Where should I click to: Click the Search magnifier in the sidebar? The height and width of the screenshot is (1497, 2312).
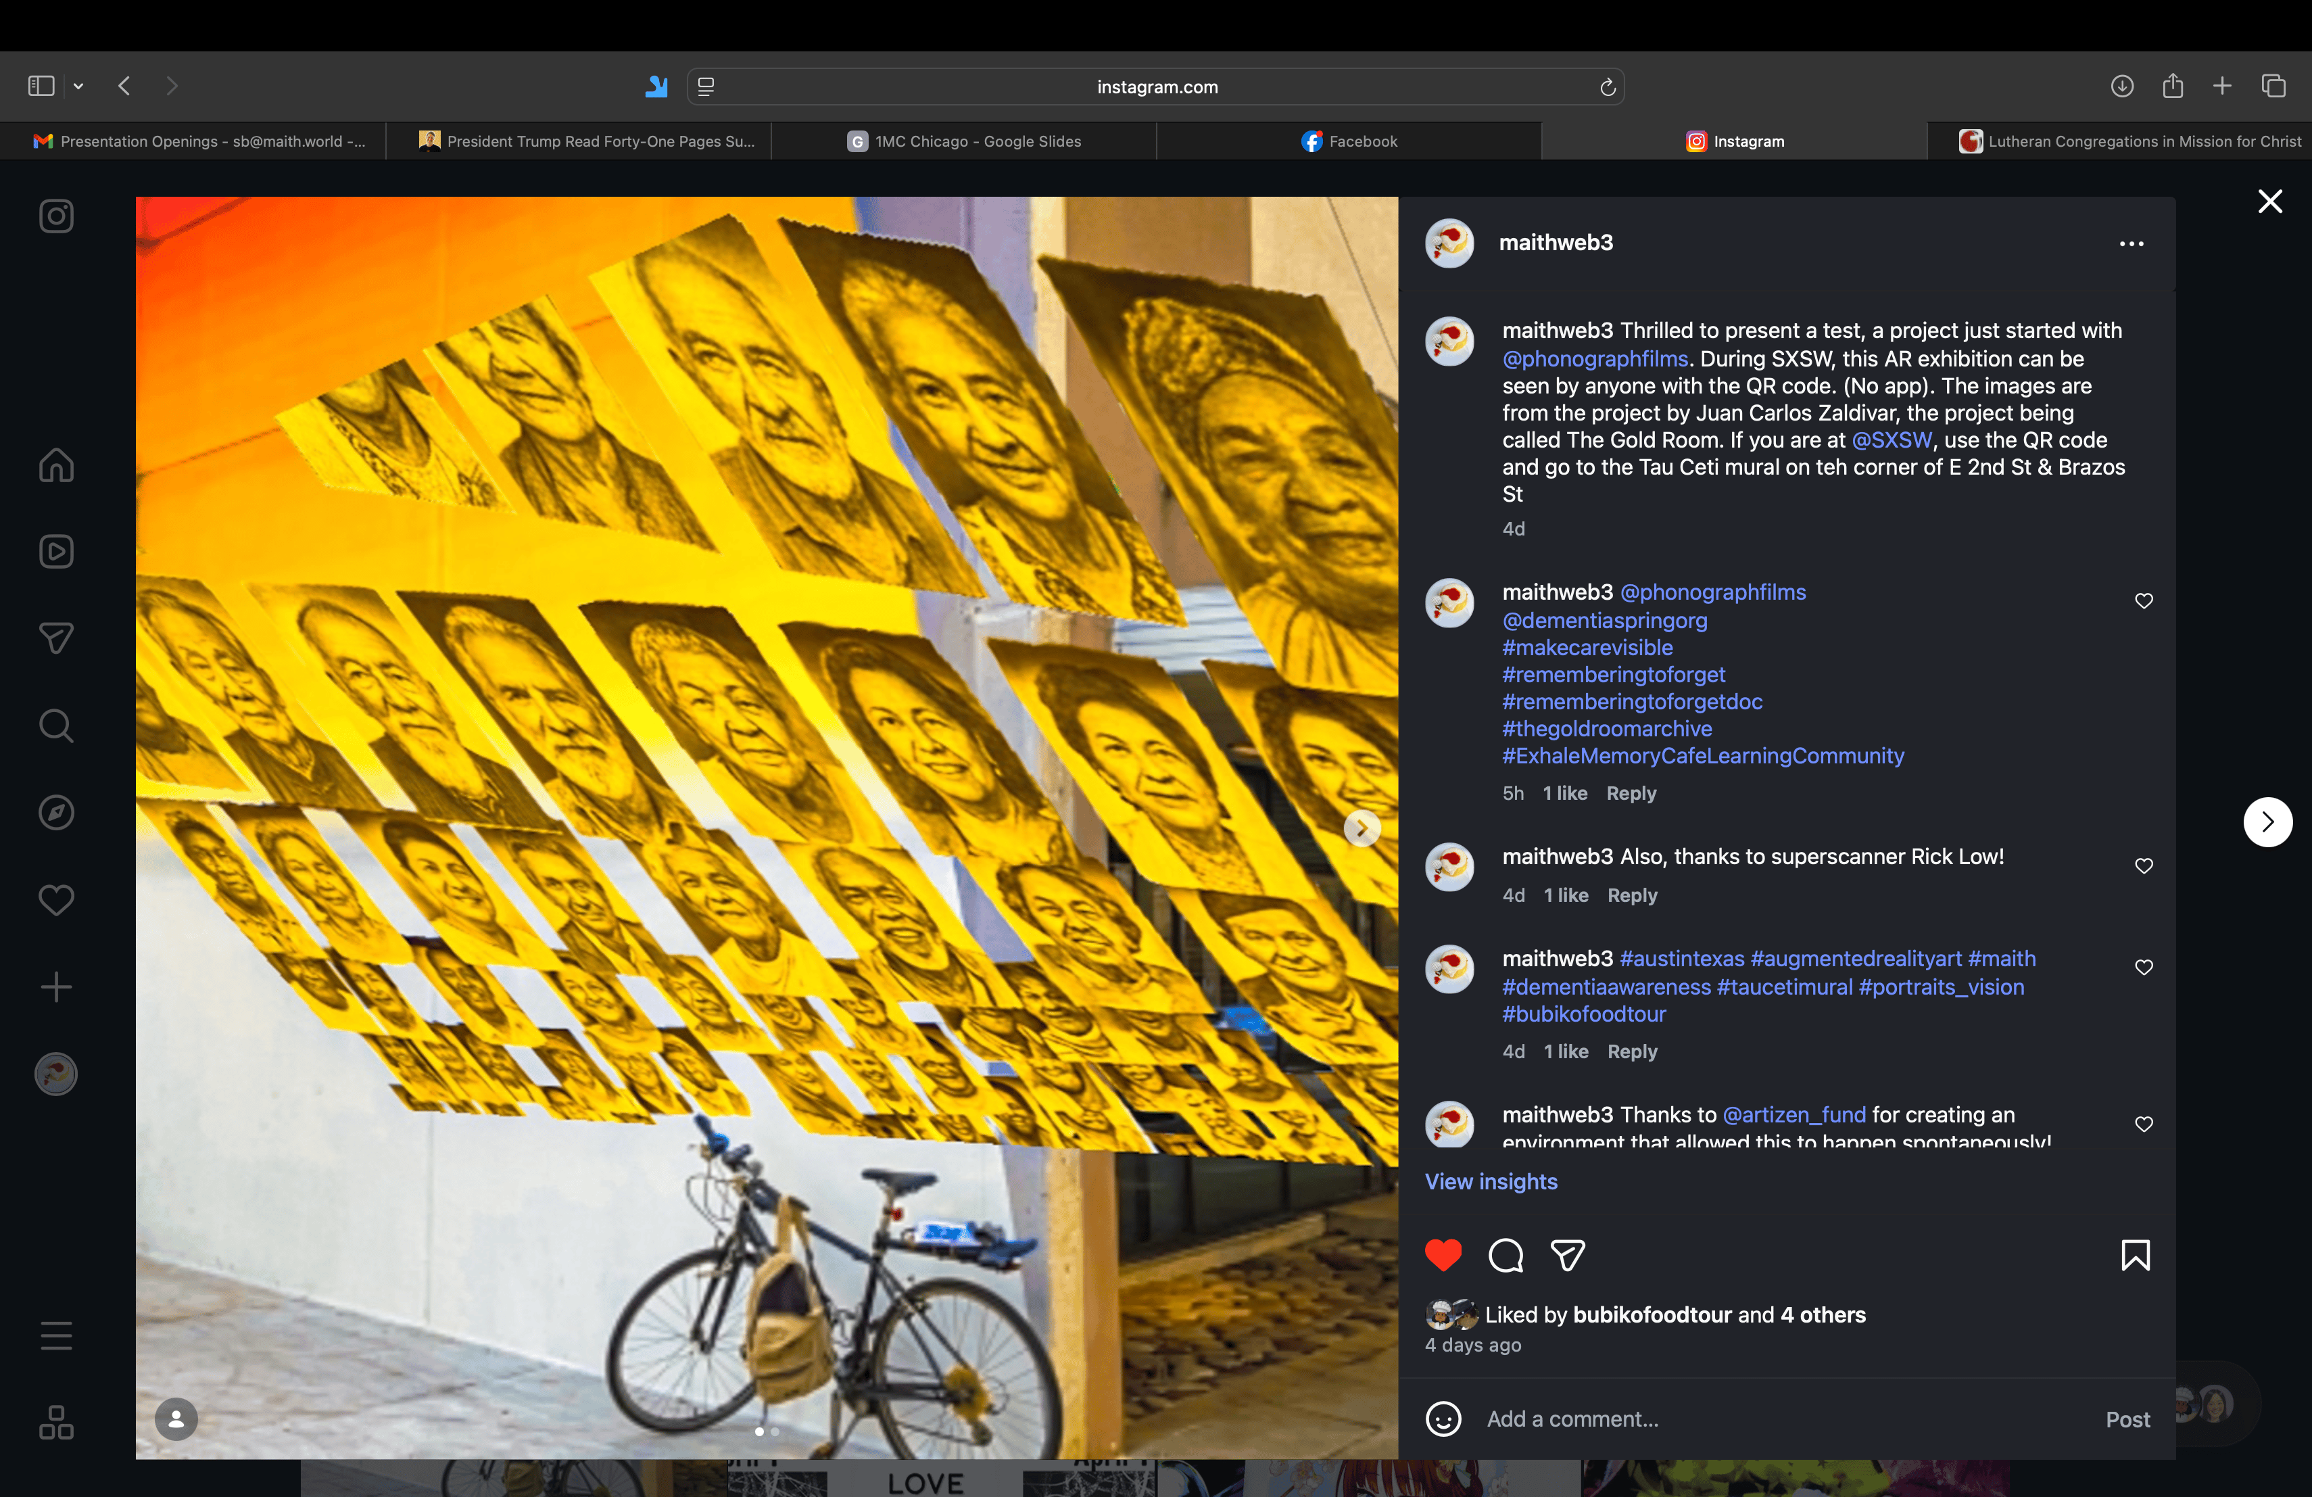tap(56, 726)
